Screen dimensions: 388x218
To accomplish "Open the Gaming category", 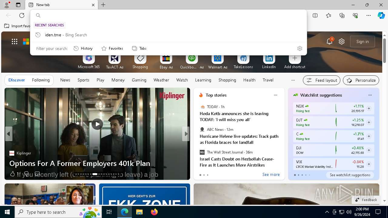I will pos(139,80).
